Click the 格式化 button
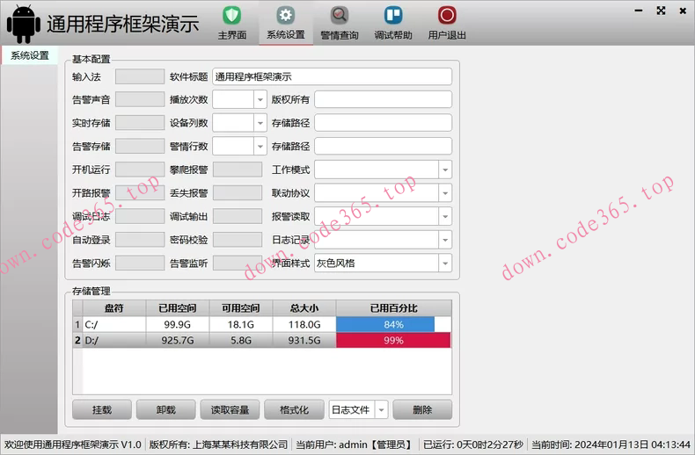The height and width of the screenshot is (455, 695). tap(294, 410)
